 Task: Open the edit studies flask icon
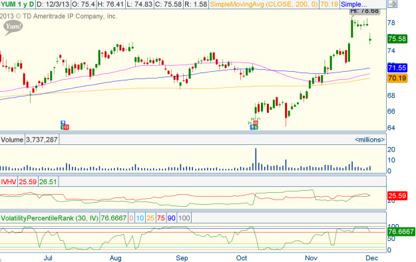(x=392, y=4)
